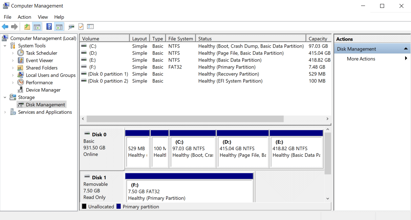Viewport: 411px width, 220px height.
Task: Click the checklist toolbar icon
Action: pyautogui.click(x=90, y=27)
